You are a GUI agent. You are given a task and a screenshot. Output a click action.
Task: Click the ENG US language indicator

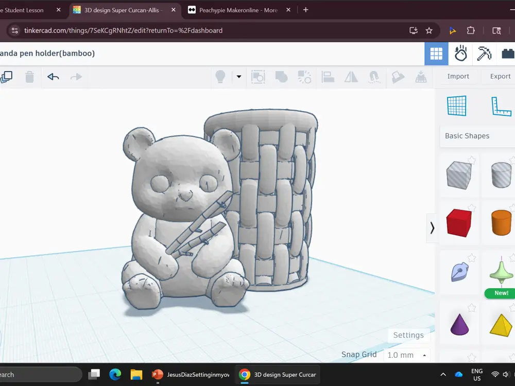coord(477,375)
